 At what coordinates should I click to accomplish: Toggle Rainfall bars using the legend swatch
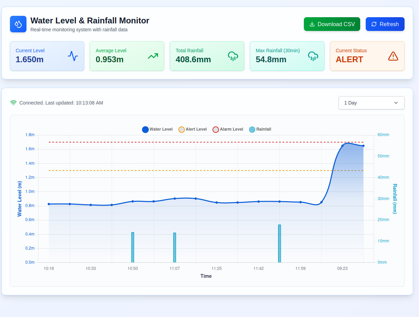click(x=252, y=130)
